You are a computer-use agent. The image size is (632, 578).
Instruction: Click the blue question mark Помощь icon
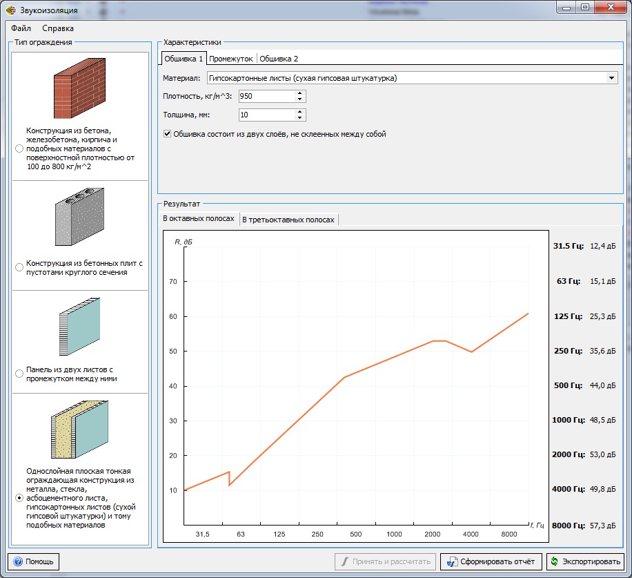(x=18, y=561)
